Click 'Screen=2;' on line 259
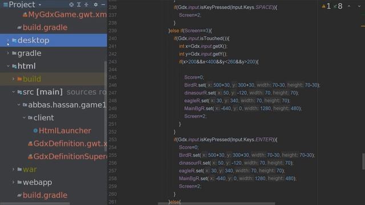The height and width of the screenshot is (205, 365). (190, 186)
